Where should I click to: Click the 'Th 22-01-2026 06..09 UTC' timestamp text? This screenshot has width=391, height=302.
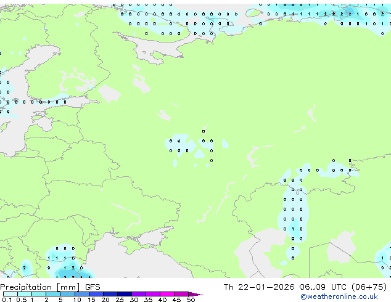(286, 287)
